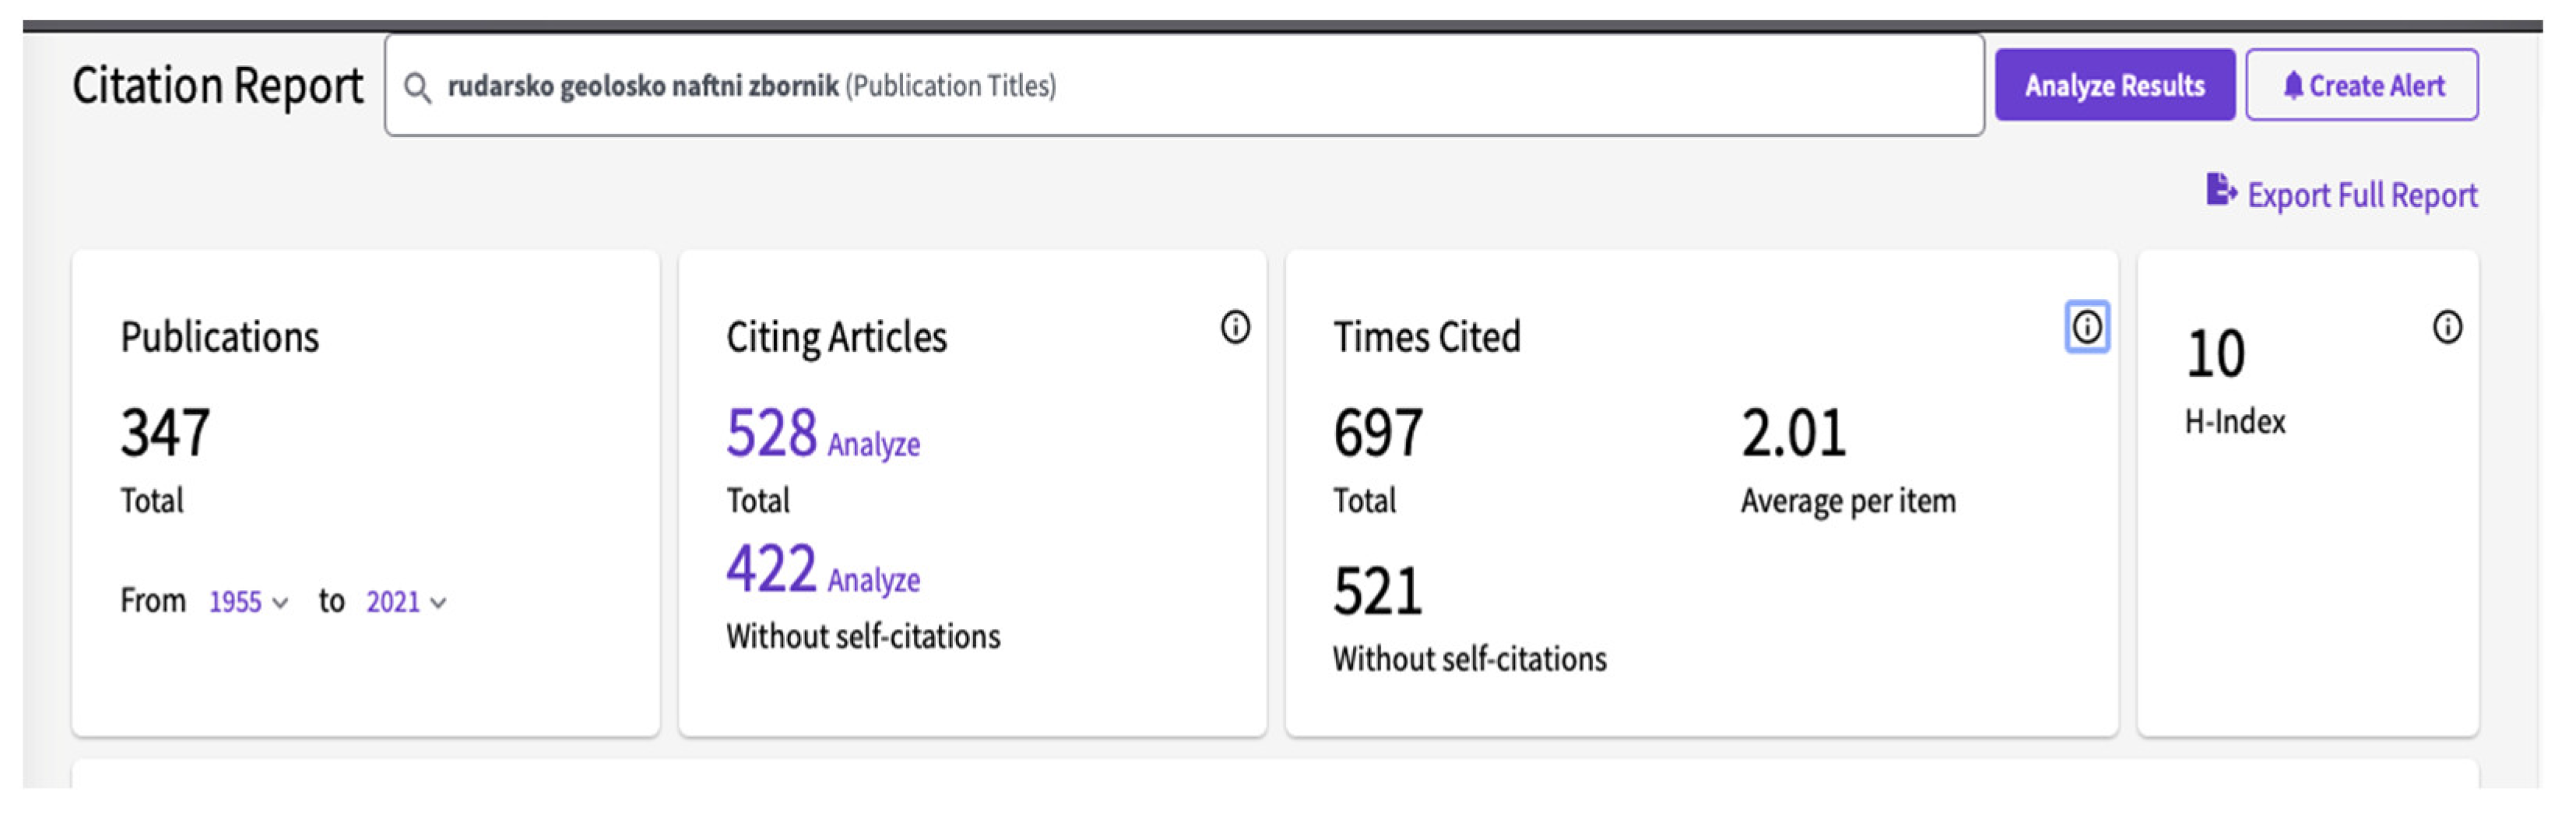Click the 697 total times cited number
2576x815 pixels.
tap(1377, 433)
